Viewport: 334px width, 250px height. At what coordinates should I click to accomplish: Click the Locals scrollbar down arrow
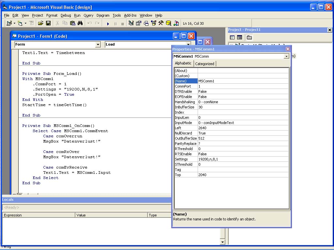click(222, 242)
